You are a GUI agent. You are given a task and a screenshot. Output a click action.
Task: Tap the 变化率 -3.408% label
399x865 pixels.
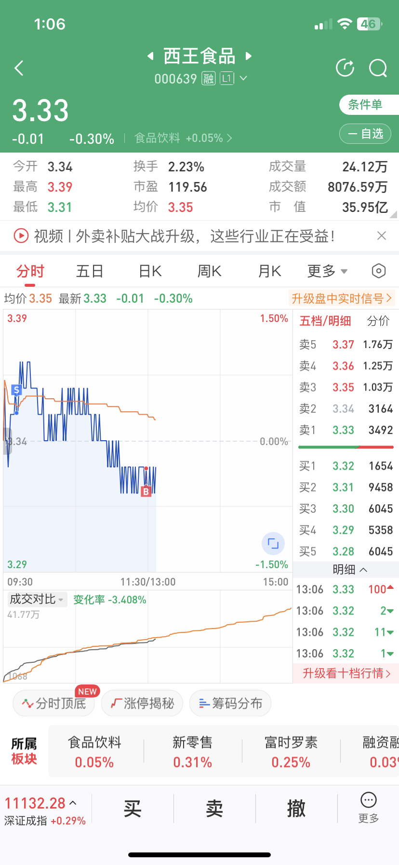pos(109,600)
